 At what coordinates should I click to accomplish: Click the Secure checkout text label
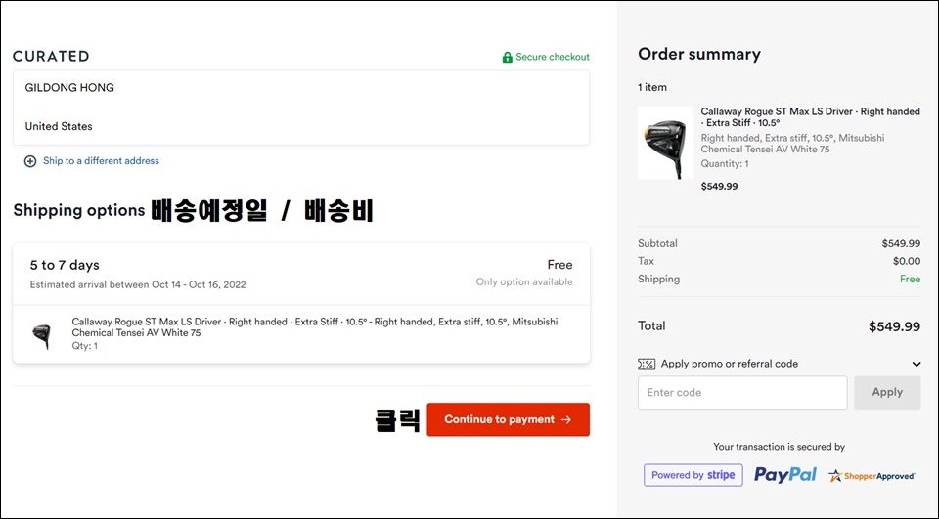(x=552, y=57)
